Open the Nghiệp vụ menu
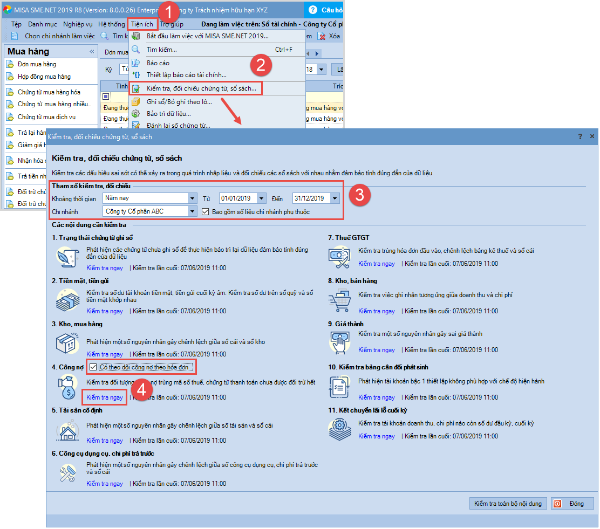 78,24
